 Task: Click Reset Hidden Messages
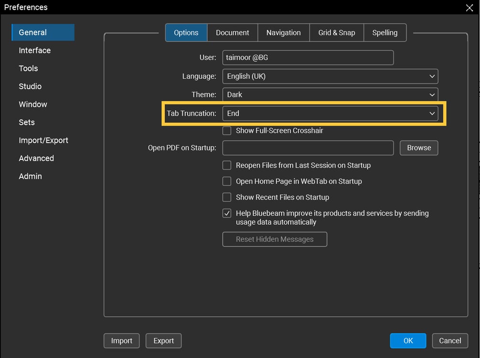pyautogui.click(x=275, y=239)
